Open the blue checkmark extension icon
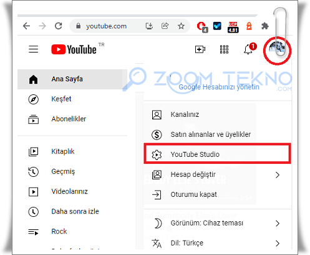 (217, 26)
